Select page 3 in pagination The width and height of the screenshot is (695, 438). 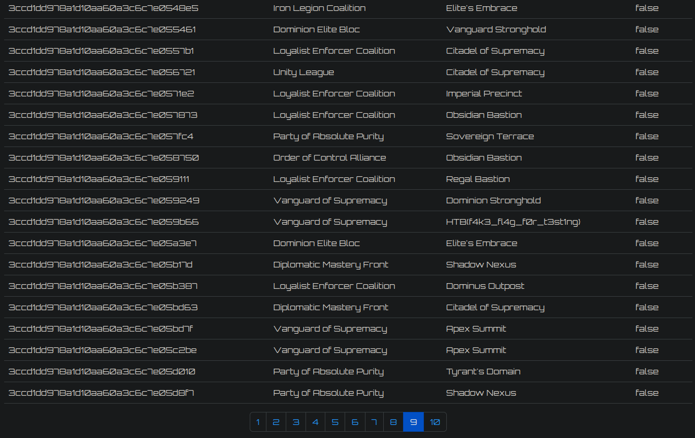click(x=296, y=422)
